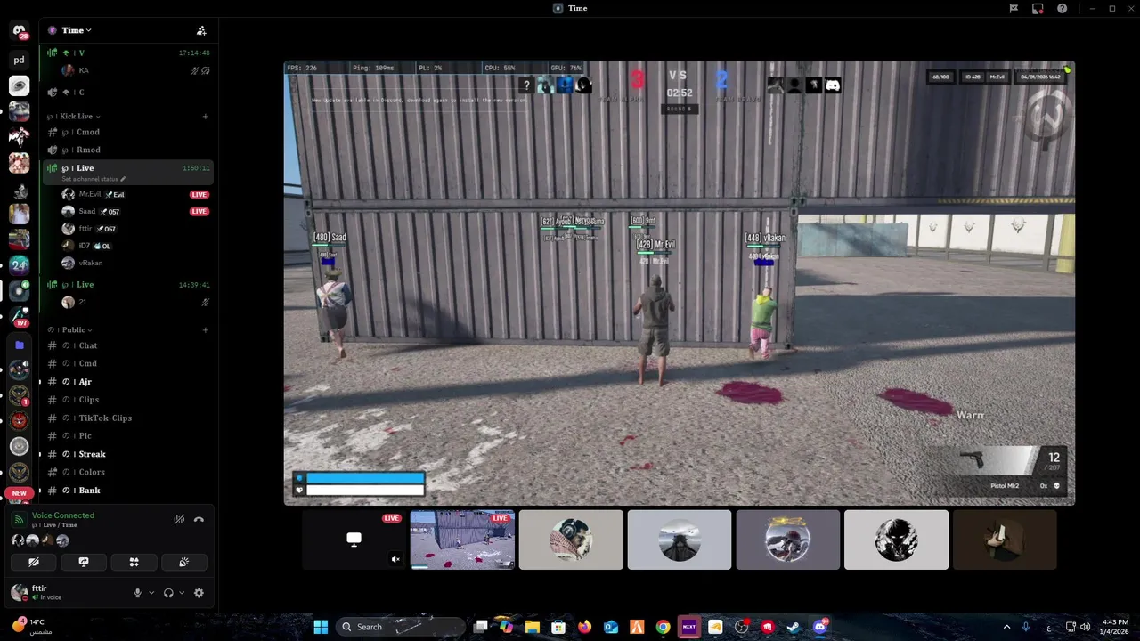Disconnect from voice with hang-up icon
Screen dimensions: 1140x641
point(199,520)
